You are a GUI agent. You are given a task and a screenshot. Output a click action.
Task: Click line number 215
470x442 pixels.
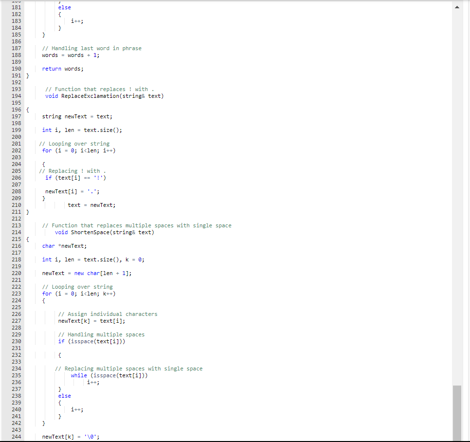16,239
